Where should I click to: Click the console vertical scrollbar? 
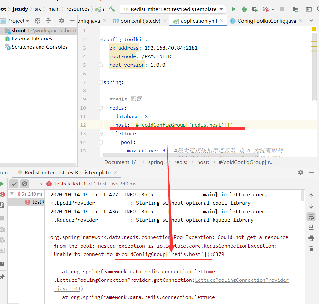click(303, 196)
